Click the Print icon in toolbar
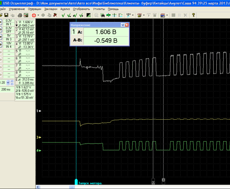 tap(20, 15)
